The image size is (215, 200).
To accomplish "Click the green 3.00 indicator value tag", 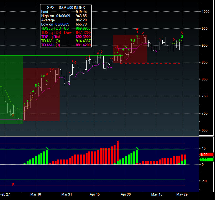I will click(206, 160).
